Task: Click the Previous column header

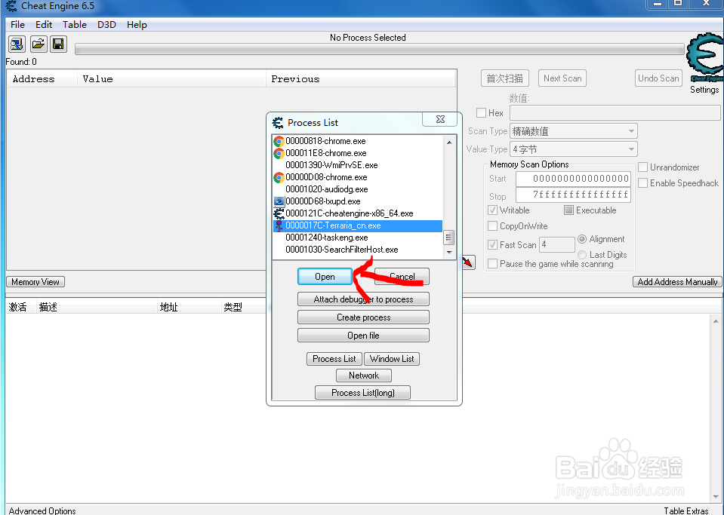Action: point(361,79)
